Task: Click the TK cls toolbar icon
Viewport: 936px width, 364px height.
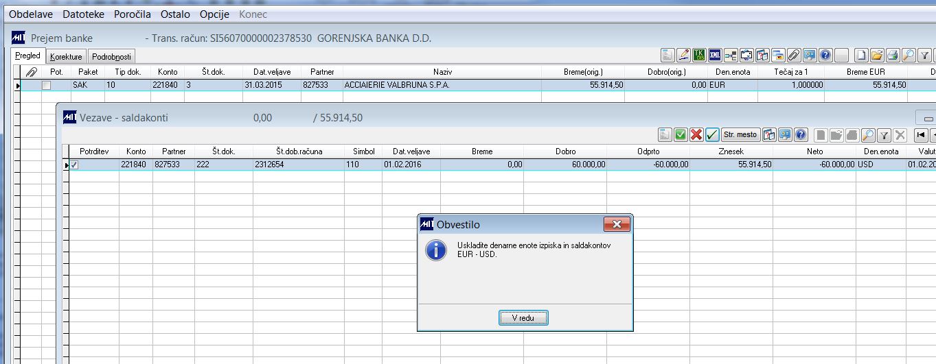Action: pyautogui.click(x=700, y=55)
